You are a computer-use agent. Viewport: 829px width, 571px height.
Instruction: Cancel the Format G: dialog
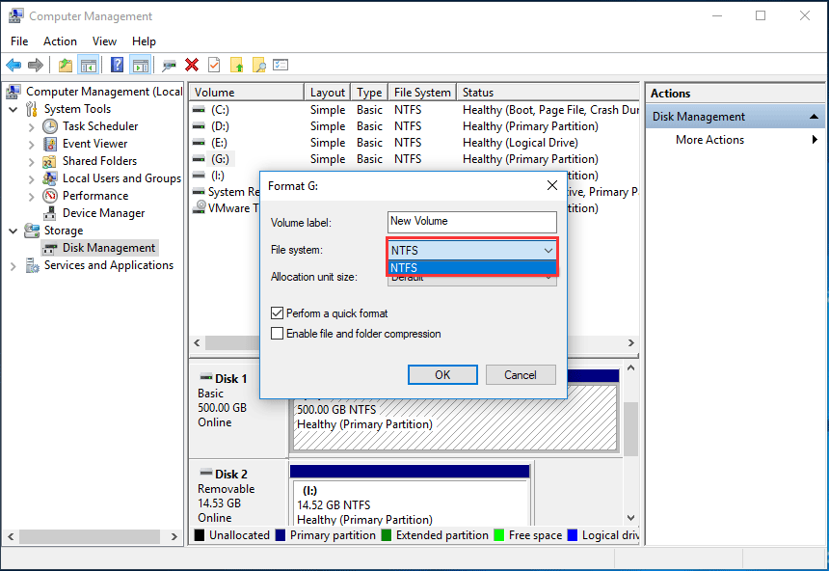(521, 374)
